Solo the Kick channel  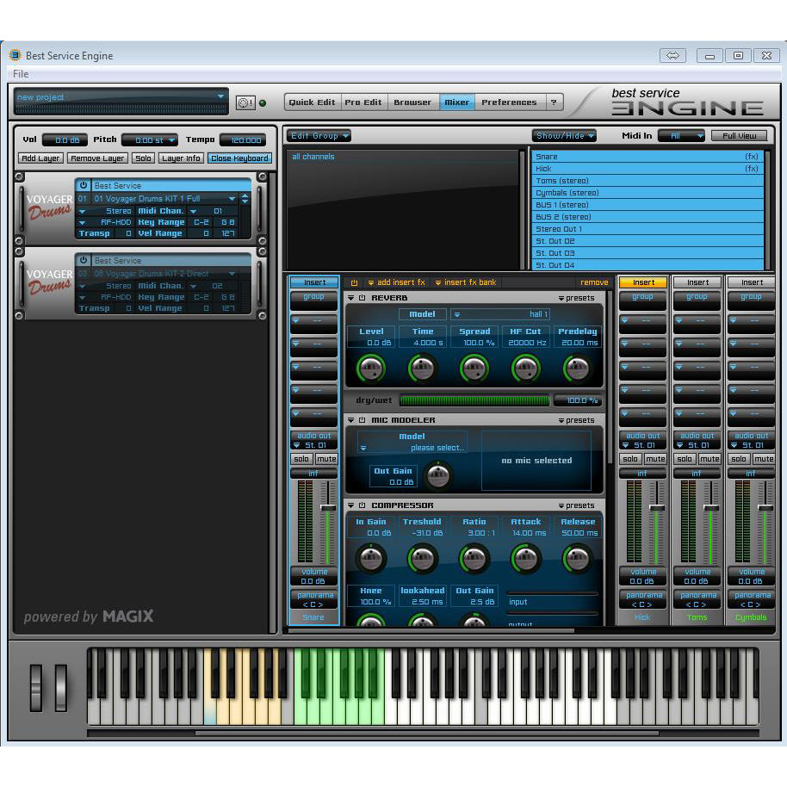[x=630, y=459]
